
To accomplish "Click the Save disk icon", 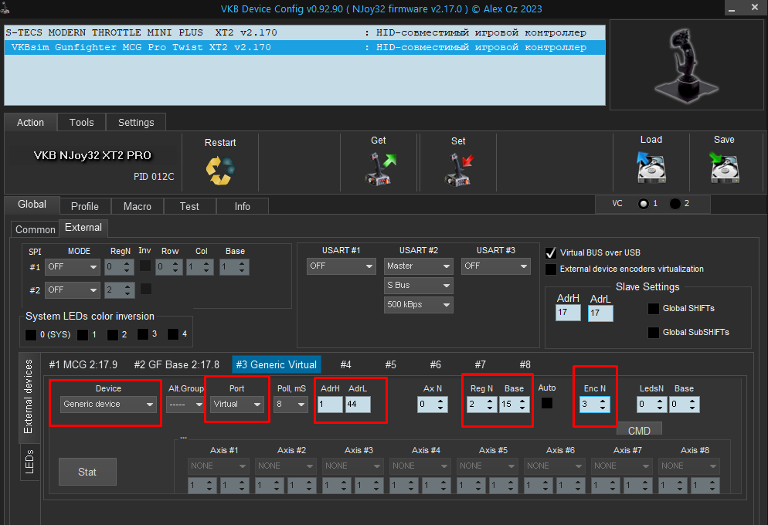I will coord(724,167).
